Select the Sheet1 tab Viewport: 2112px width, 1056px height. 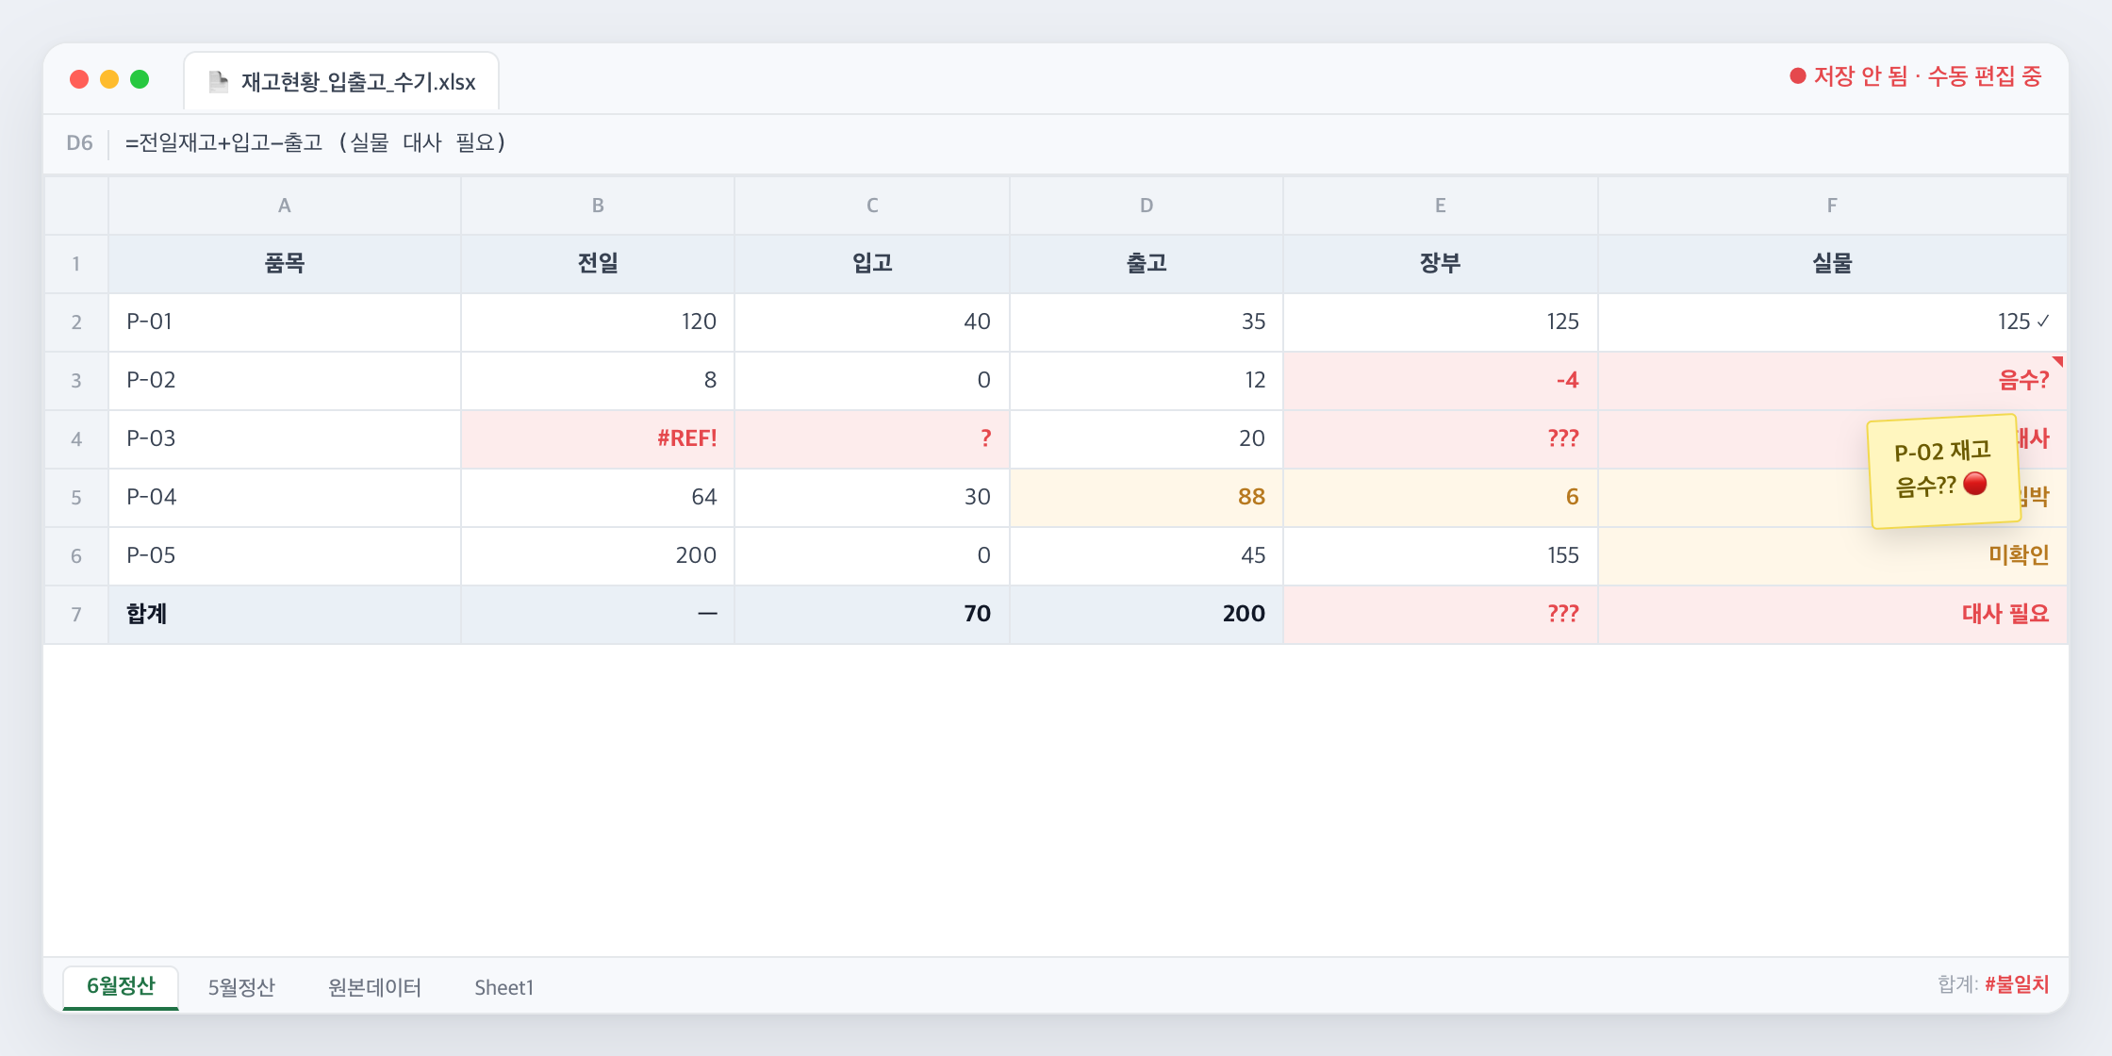503,987
